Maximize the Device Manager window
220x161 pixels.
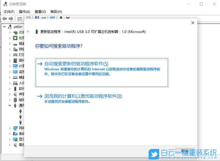coord(201,4)
